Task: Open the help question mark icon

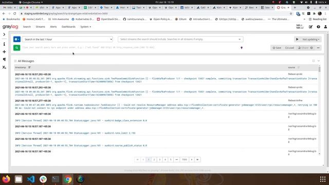Action: coord(318,27)
